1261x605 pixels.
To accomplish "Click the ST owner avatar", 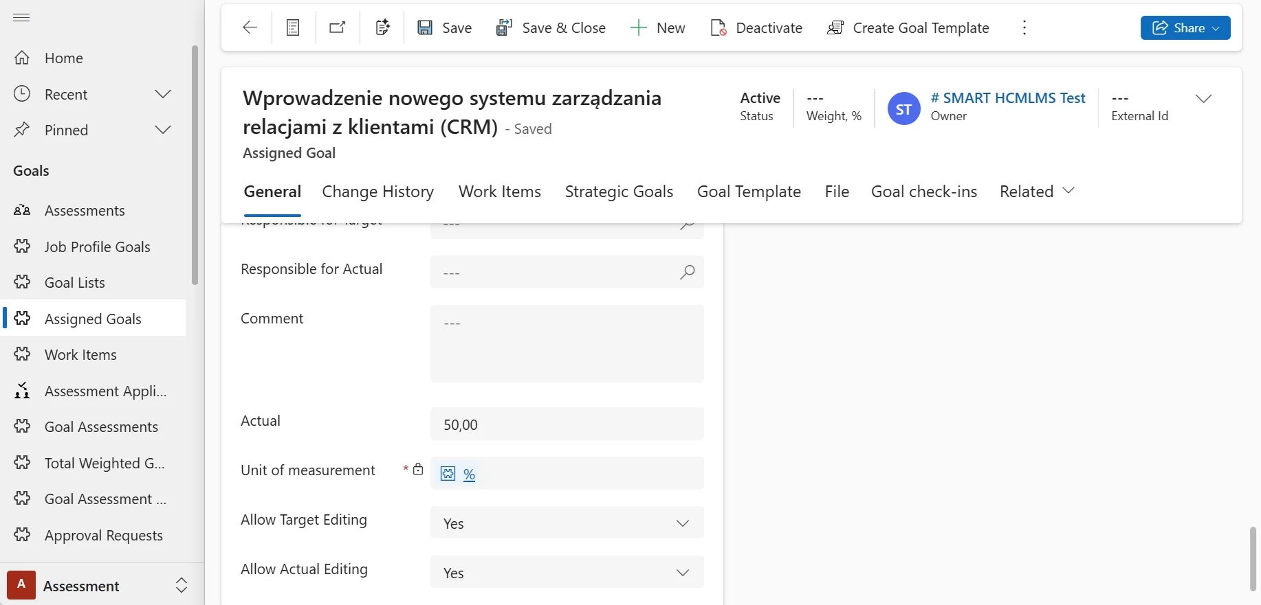I will coord(903,109).
